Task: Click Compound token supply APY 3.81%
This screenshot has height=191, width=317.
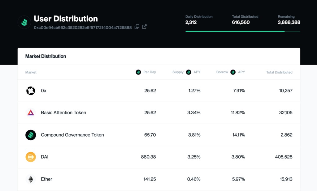Action: (194, 135)
